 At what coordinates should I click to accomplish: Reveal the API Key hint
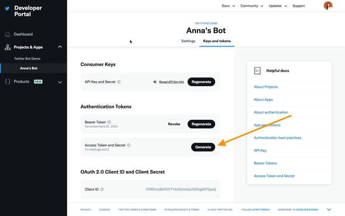click(x=171, y=82)
